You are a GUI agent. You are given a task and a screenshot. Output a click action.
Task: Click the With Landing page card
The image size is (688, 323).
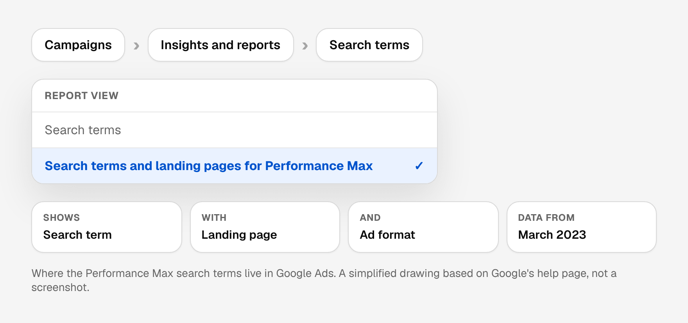click(x=265, y=227)
